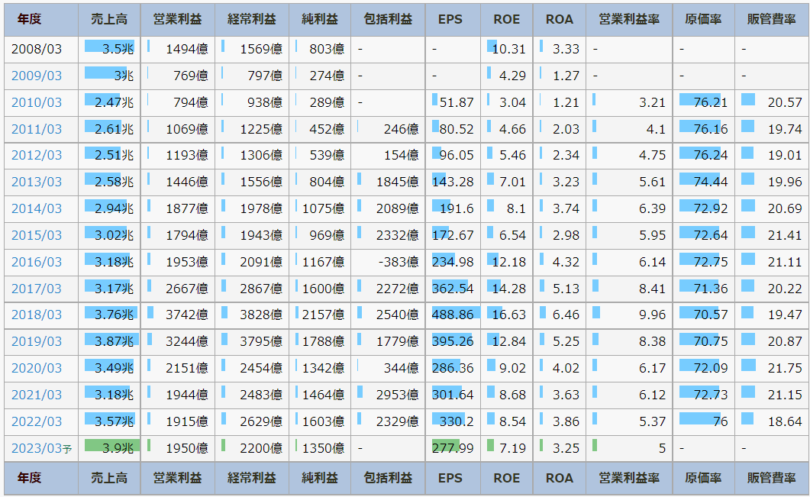Select the 51.87 EPS cell
The height and width of the screenshot is (497, 810).
453,102
